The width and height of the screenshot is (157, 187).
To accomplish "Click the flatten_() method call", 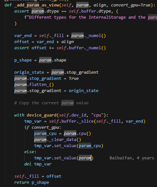I will coord(42,85).
